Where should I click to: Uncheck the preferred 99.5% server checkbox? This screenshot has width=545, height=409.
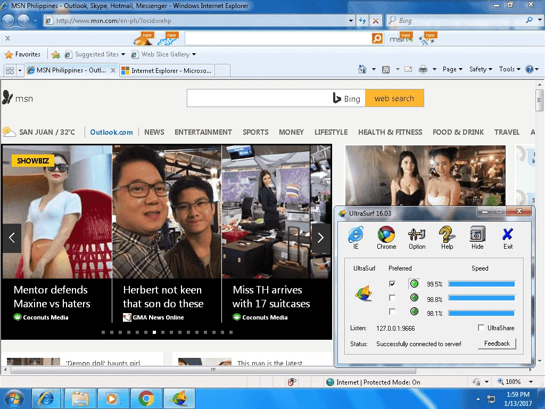click(392, 284)
